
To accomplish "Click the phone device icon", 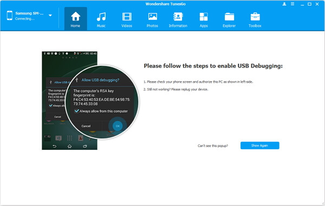I will tap(10, 15).
